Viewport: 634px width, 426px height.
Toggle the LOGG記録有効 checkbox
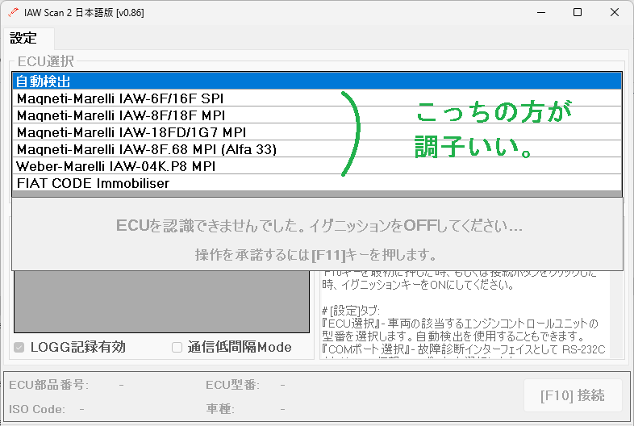19,347
